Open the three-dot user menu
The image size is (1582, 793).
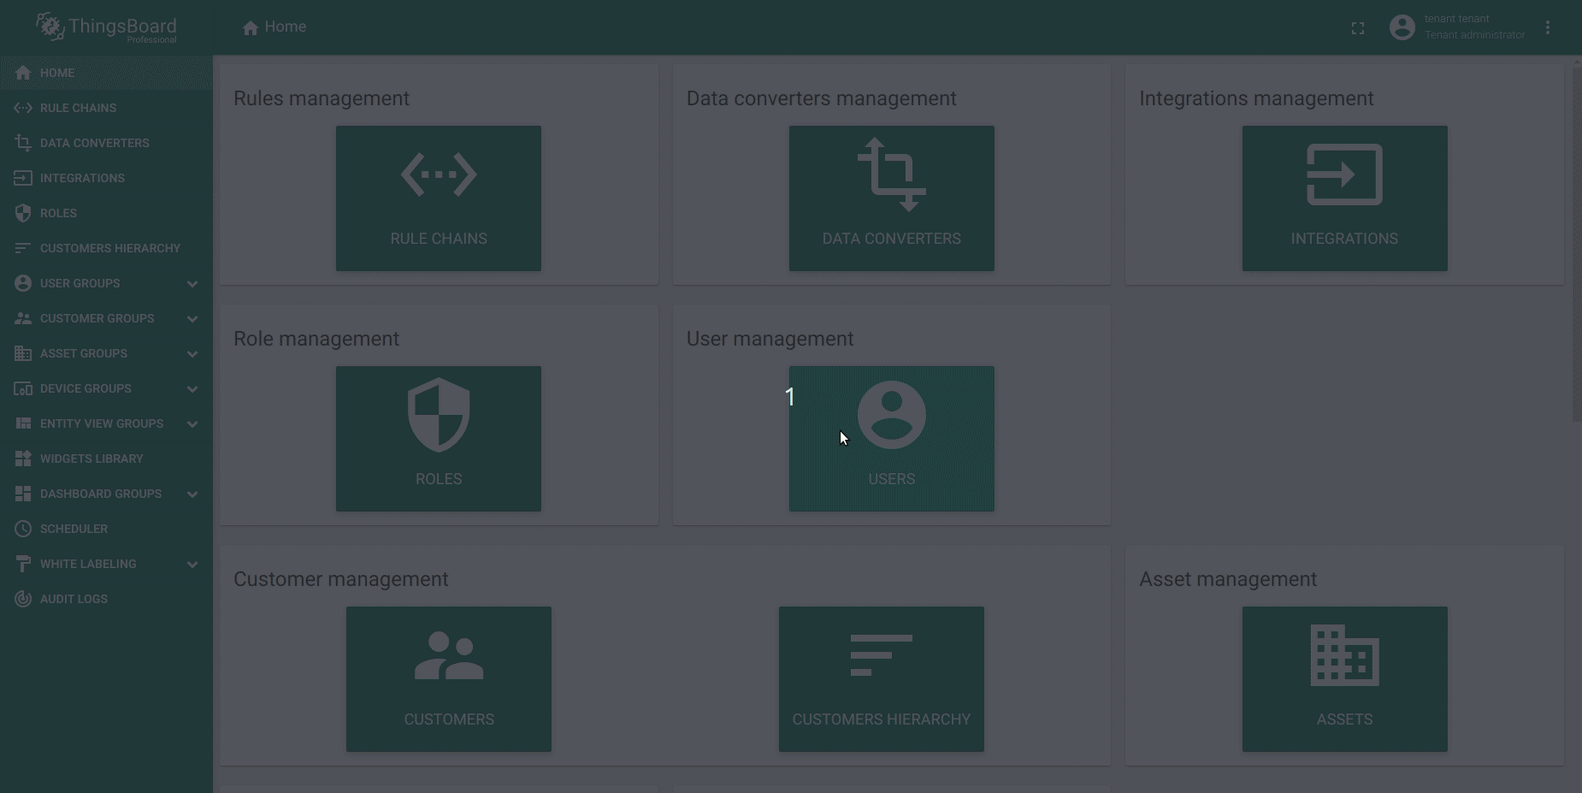pyautogui.click(x=1547, y=28)
